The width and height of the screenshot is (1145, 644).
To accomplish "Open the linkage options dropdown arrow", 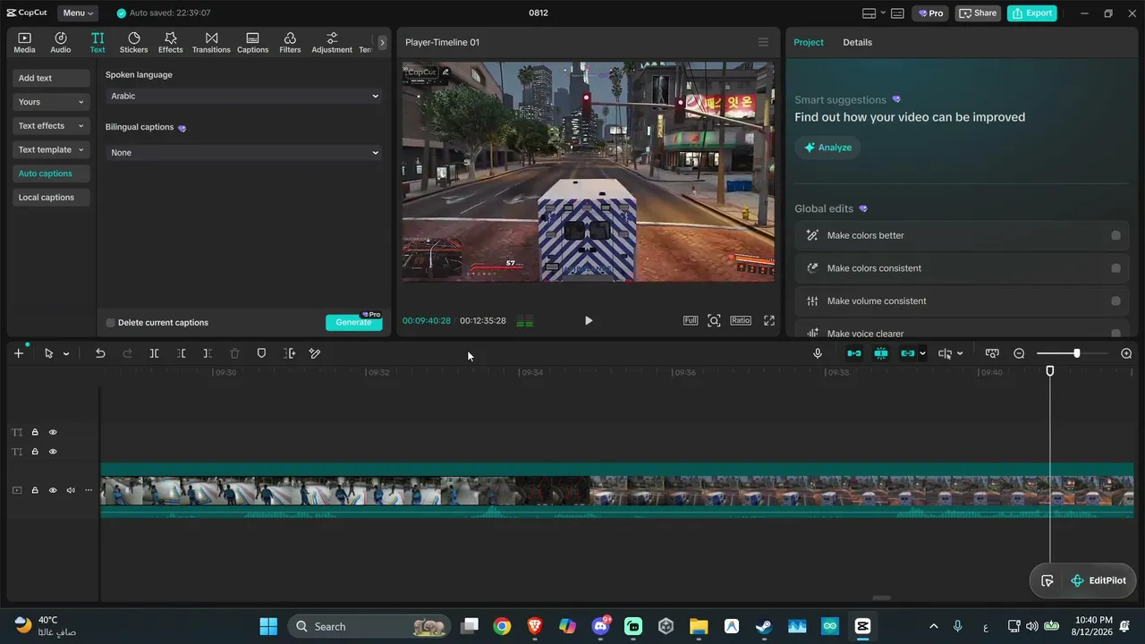I will pyautogui.click(x=922, y=353).
